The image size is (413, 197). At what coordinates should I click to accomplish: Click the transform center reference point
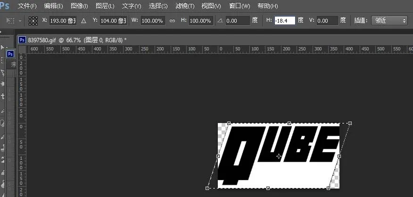pyautogui.click(x=279, y=156)
